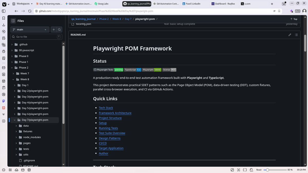Go back to the previous page
This screenshot has height=173, width=308.
[x=16, y=11]
